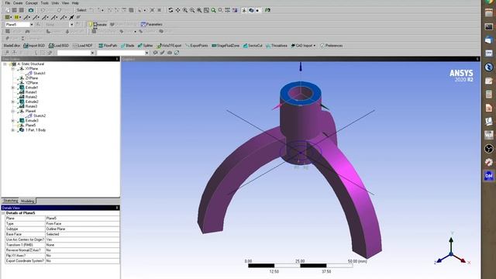Expand the Extrude2 tree node
Screen dimensions: 496x279
tap(13, 102)
